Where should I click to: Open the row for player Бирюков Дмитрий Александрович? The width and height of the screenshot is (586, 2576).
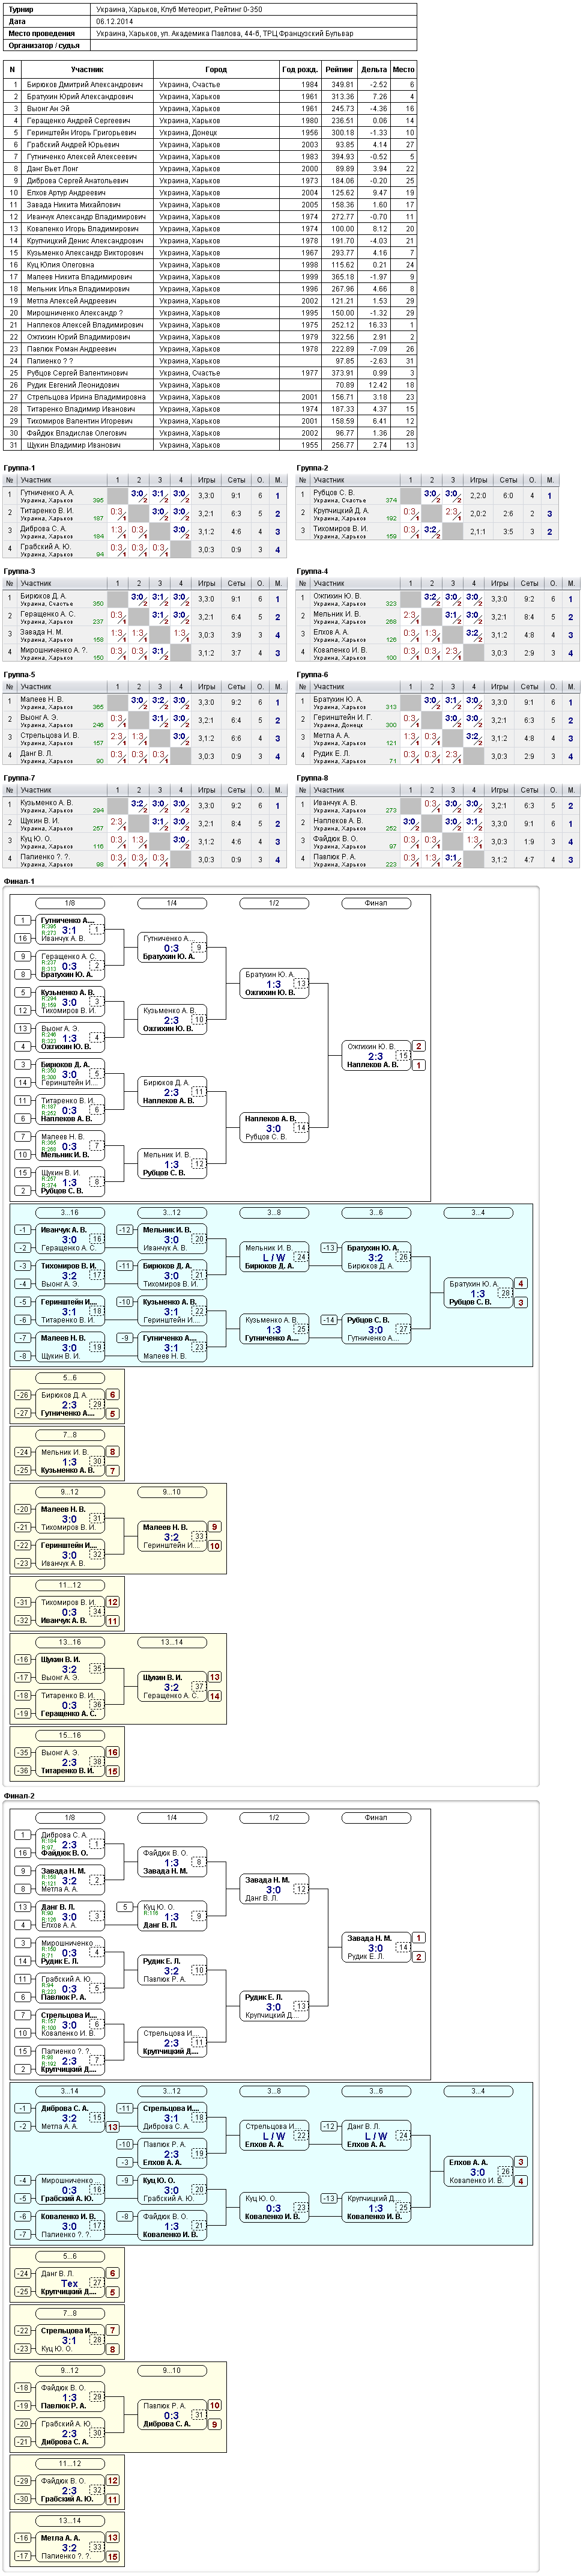pyautogui.click(x=209, y=85)
